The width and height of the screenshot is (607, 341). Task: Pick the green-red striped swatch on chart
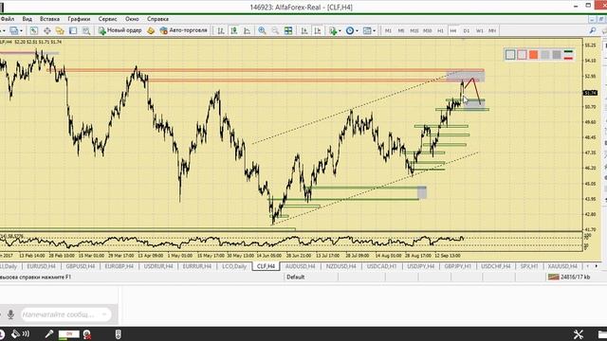pyautogui.click(x=568, y=55)
